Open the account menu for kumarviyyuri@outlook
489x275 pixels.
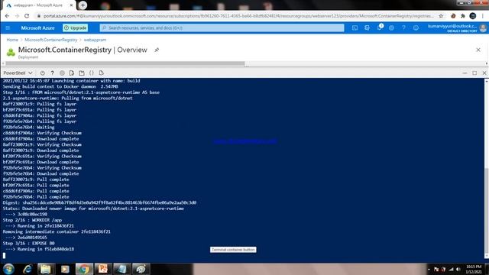457,28
